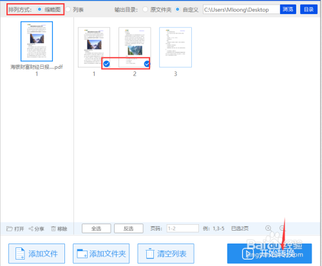Click the file name 海银财富财经日报....pdf
The width and height of the screenshot is (322, 266).
pos(37,67)
